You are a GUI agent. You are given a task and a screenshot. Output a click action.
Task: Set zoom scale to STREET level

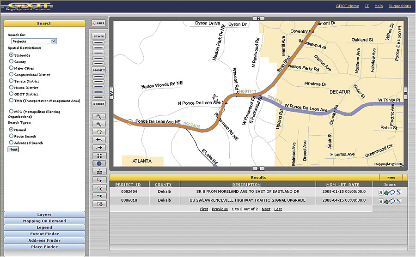click(99, 104)
